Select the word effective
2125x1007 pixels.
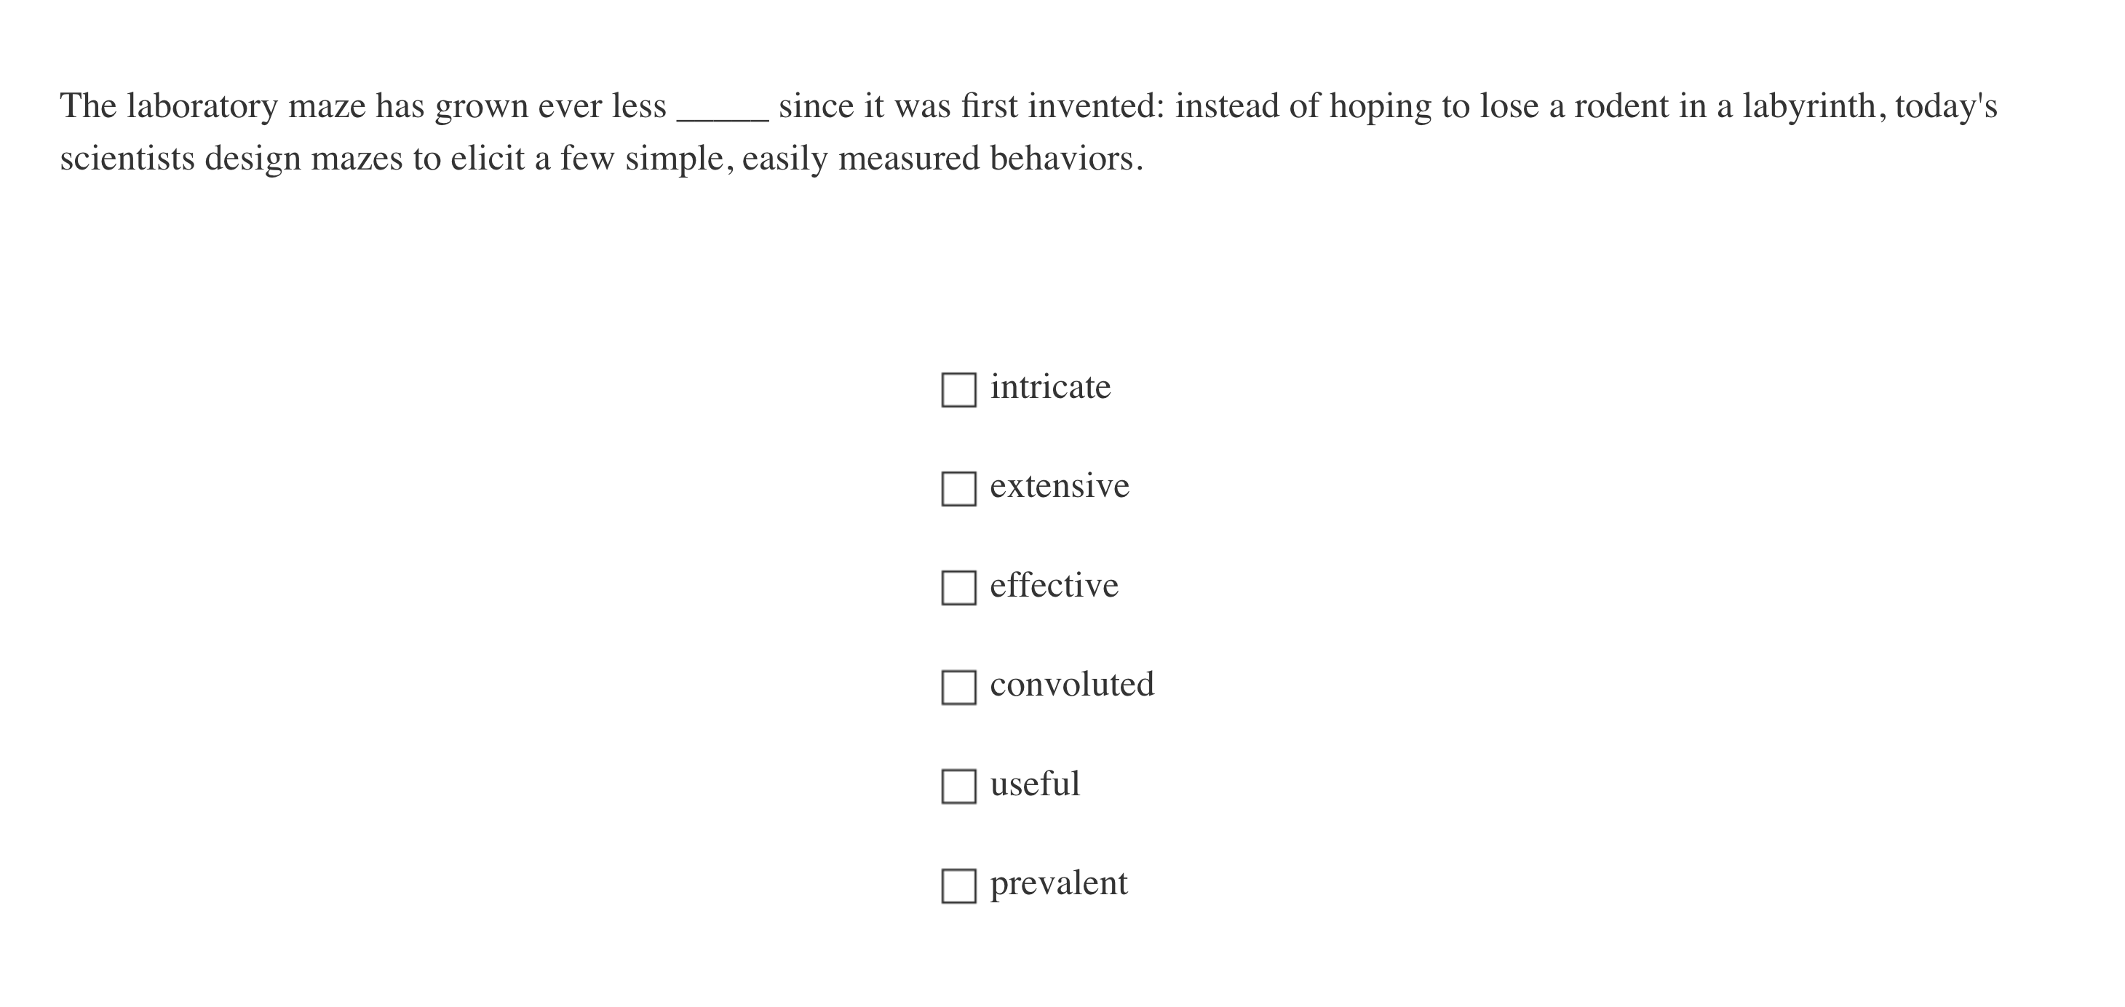tap(1054, 585)
